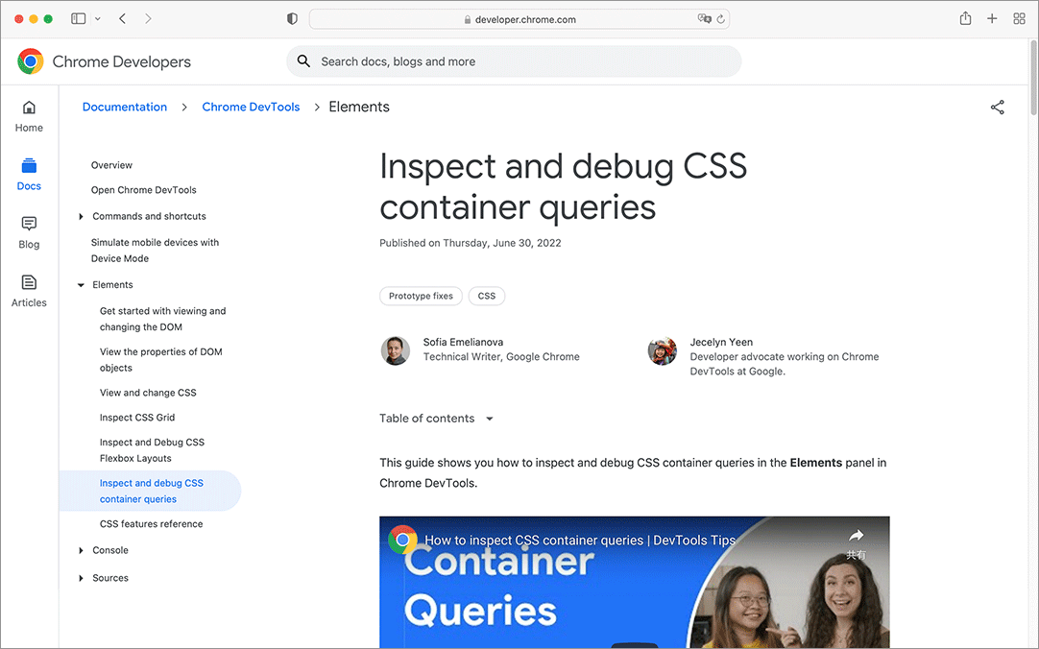Click Safari share button in toolbar
This screenshot has height=649, width=1039.
(x=965, y=19)
